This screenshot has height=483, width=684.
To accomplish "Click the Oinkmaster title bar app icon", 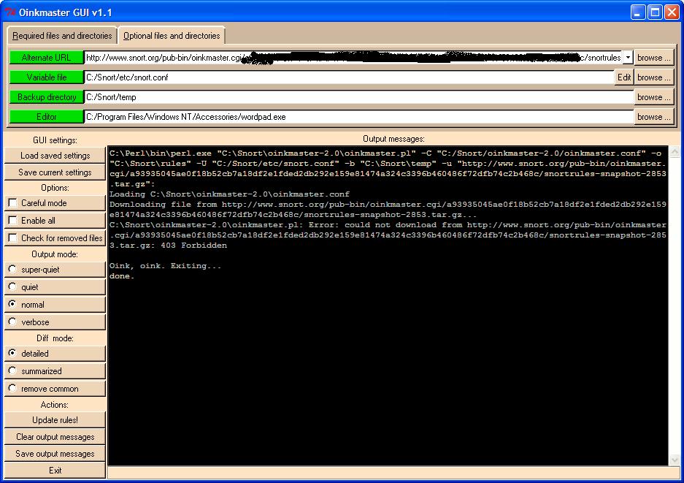I will tap(9, 12).
